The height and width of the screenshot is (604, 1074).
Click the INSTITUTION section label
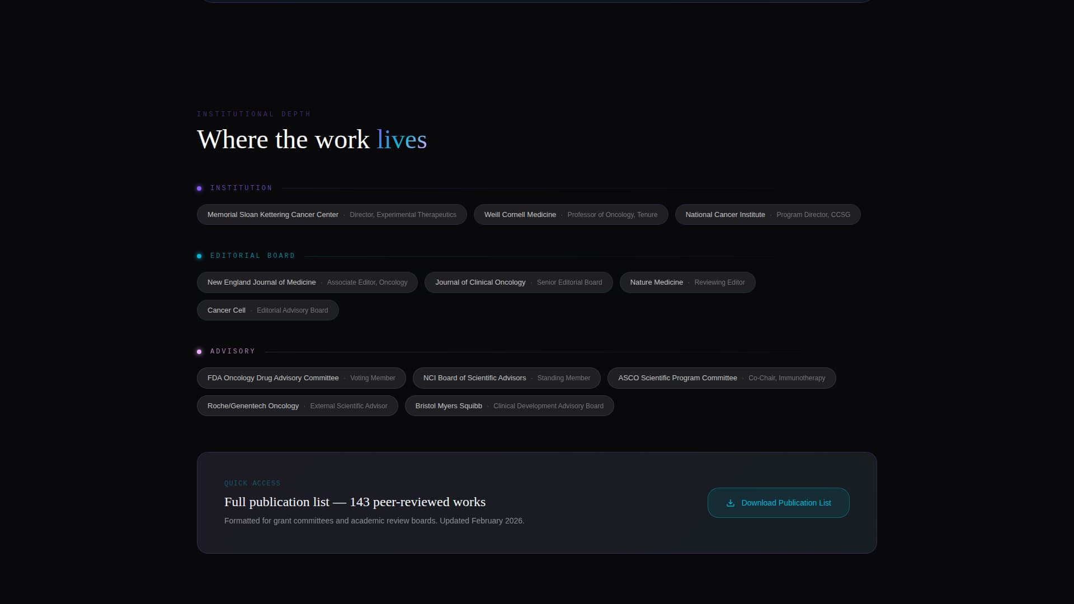pyautogui.click(x=241, y=188)
